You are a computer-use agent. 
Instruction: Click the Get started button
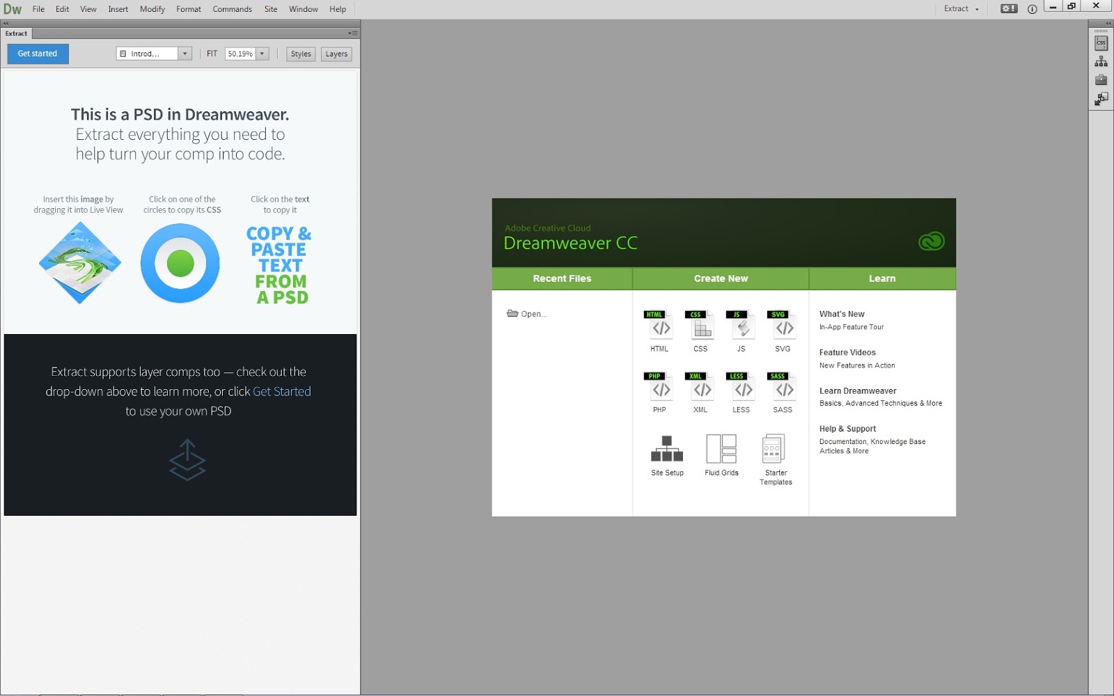[38, 54]
